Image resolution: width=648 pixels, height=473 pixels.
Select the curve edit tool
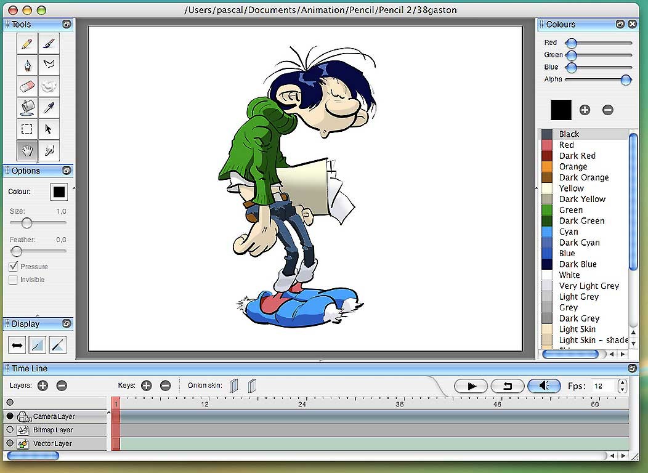[49, 151]
